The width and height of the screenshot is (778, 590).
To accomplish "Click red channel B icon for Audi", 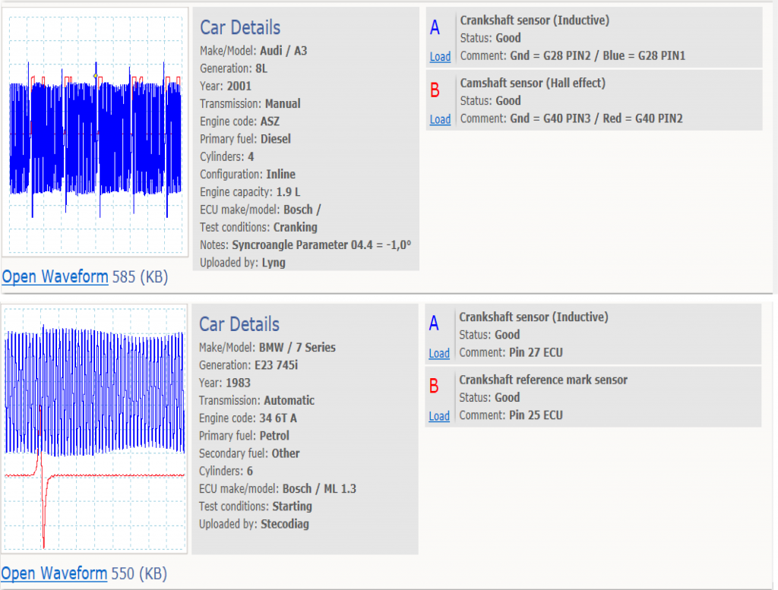I will [435, 90].
